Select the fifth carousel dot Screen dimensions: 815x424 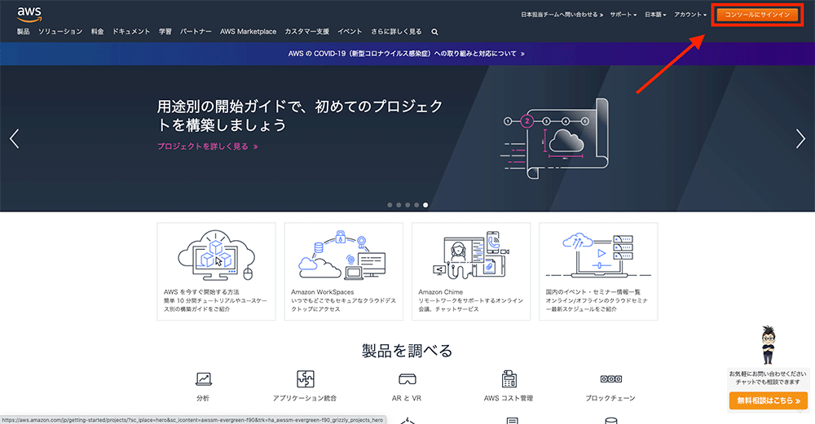tap(425, 205)
